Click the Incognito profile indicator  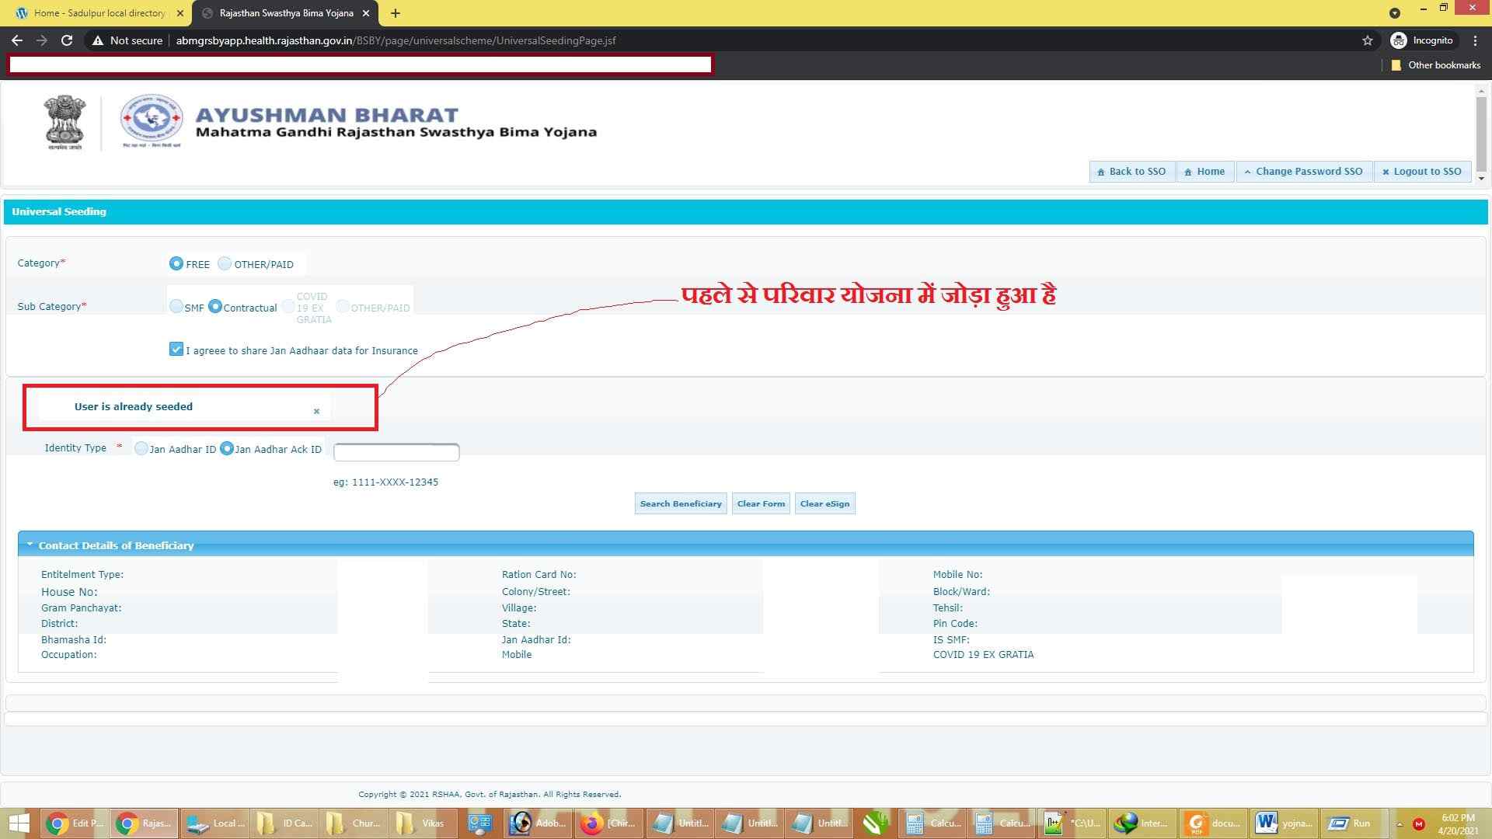coord(1422,40)
